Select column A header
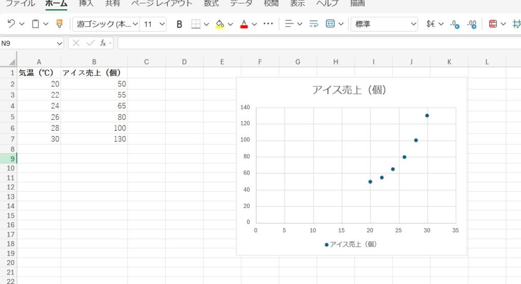This screenshot has height=284, width=521. click(x=39, y=61)
